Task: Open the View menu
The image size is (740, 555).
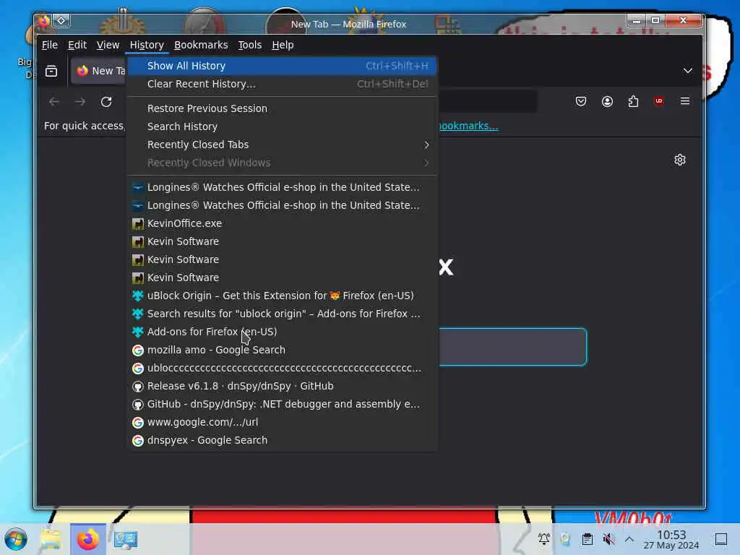Action: 108,45
